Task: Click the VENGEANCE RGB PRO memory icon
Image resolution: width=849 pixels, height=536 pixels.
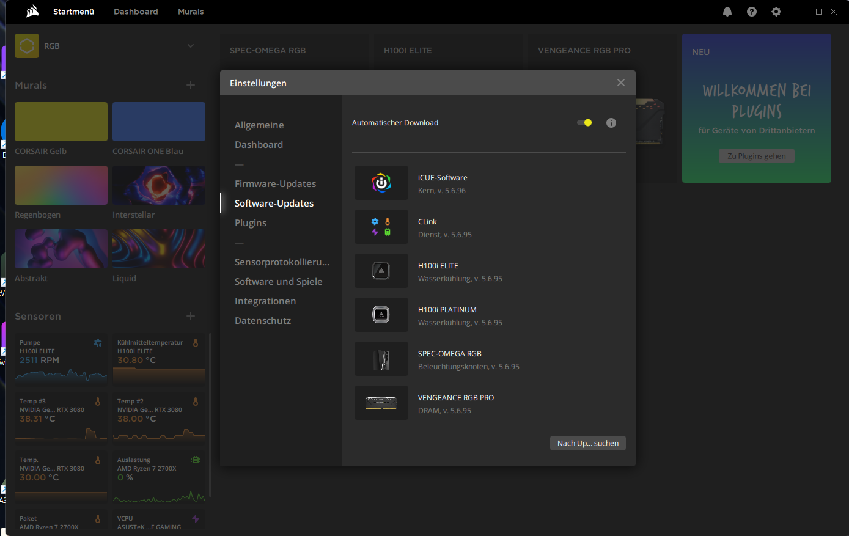Action: click(381, 403)
